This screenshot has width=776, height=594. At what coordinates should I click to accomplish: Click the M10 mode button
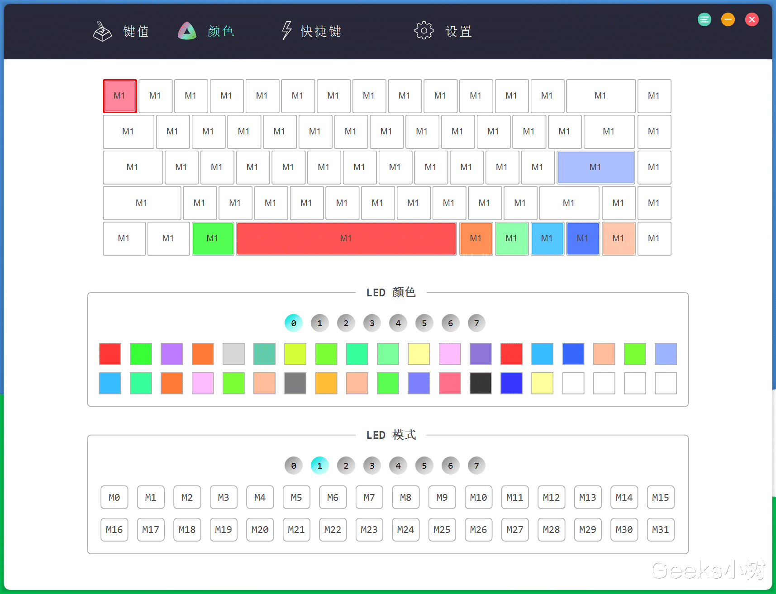(x=478, y=497)
